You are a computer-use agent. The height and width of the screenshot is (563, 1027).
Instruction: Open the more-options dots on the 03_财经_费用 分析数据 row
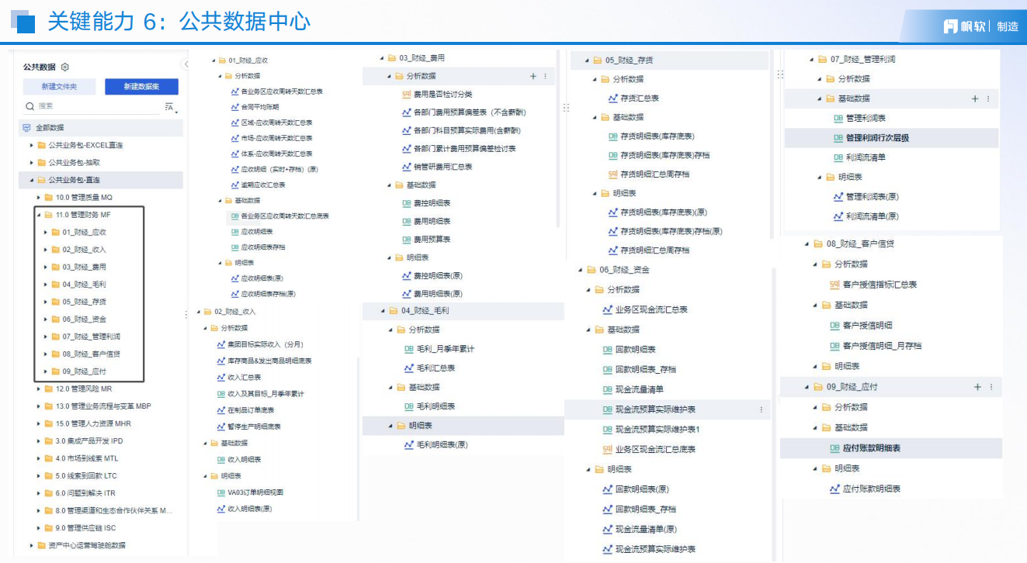tap(545, 76)
